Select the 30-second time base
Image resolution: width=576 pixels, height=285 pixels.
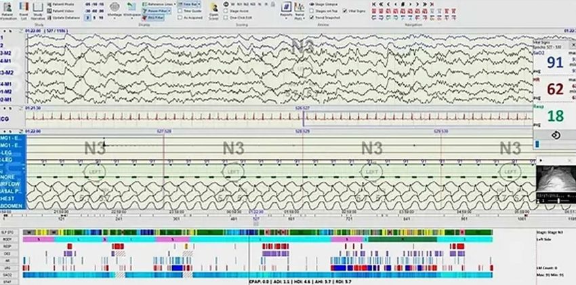click(88, 11)
